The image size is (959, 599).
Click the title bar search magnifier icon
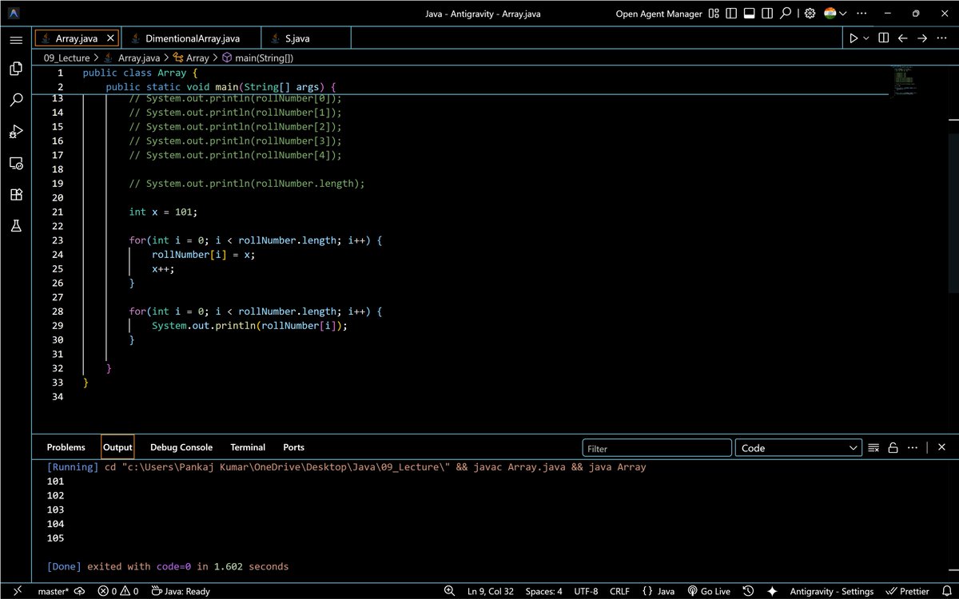[786, 14]
